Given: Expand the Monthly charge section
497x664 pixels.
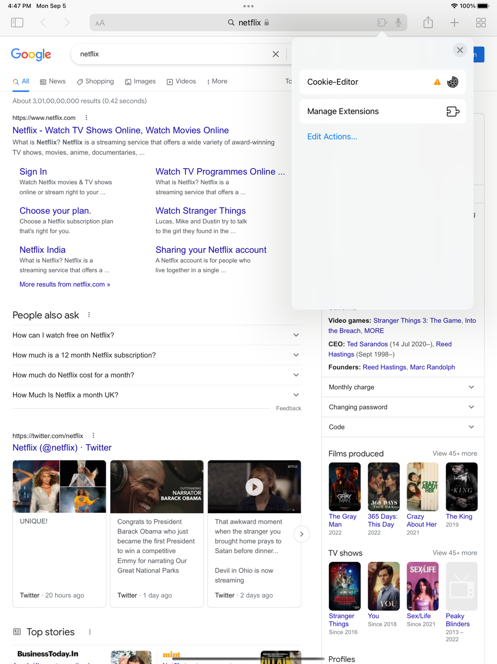Looking at the screenshot, I should (x=403, y=387).
